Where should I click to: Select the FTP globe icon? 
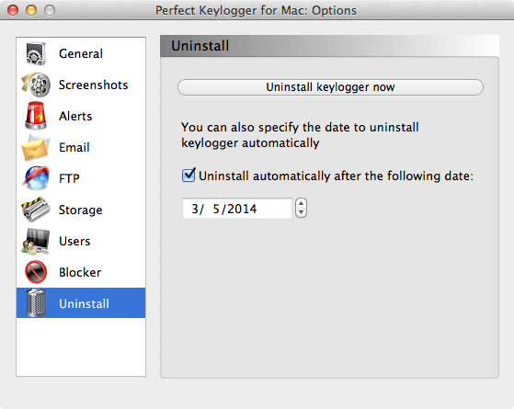point(36,178)
